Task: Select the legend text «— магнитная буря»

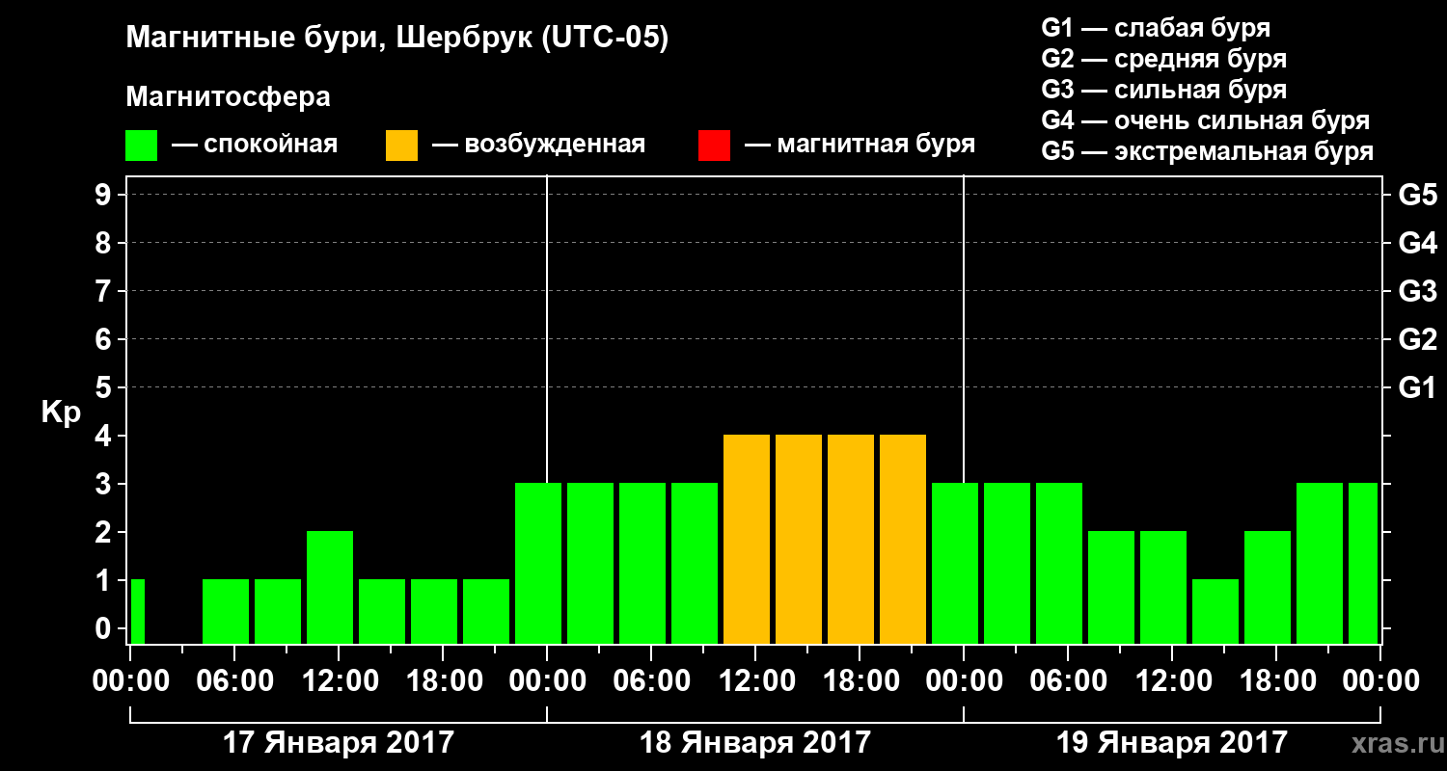Action: click(860, 146)
